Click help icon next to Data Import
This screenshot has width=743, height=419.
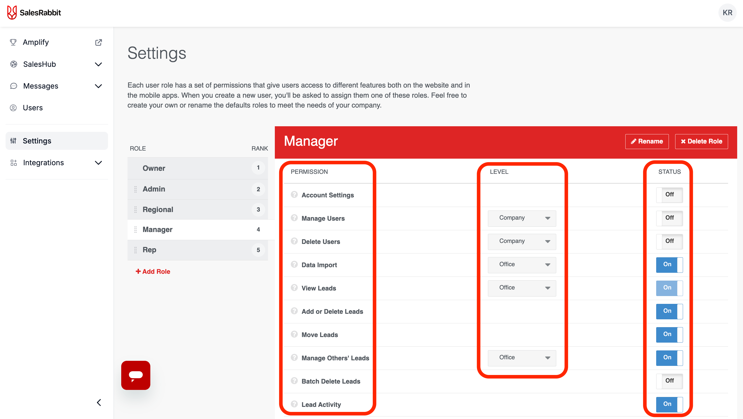[294, 264]
